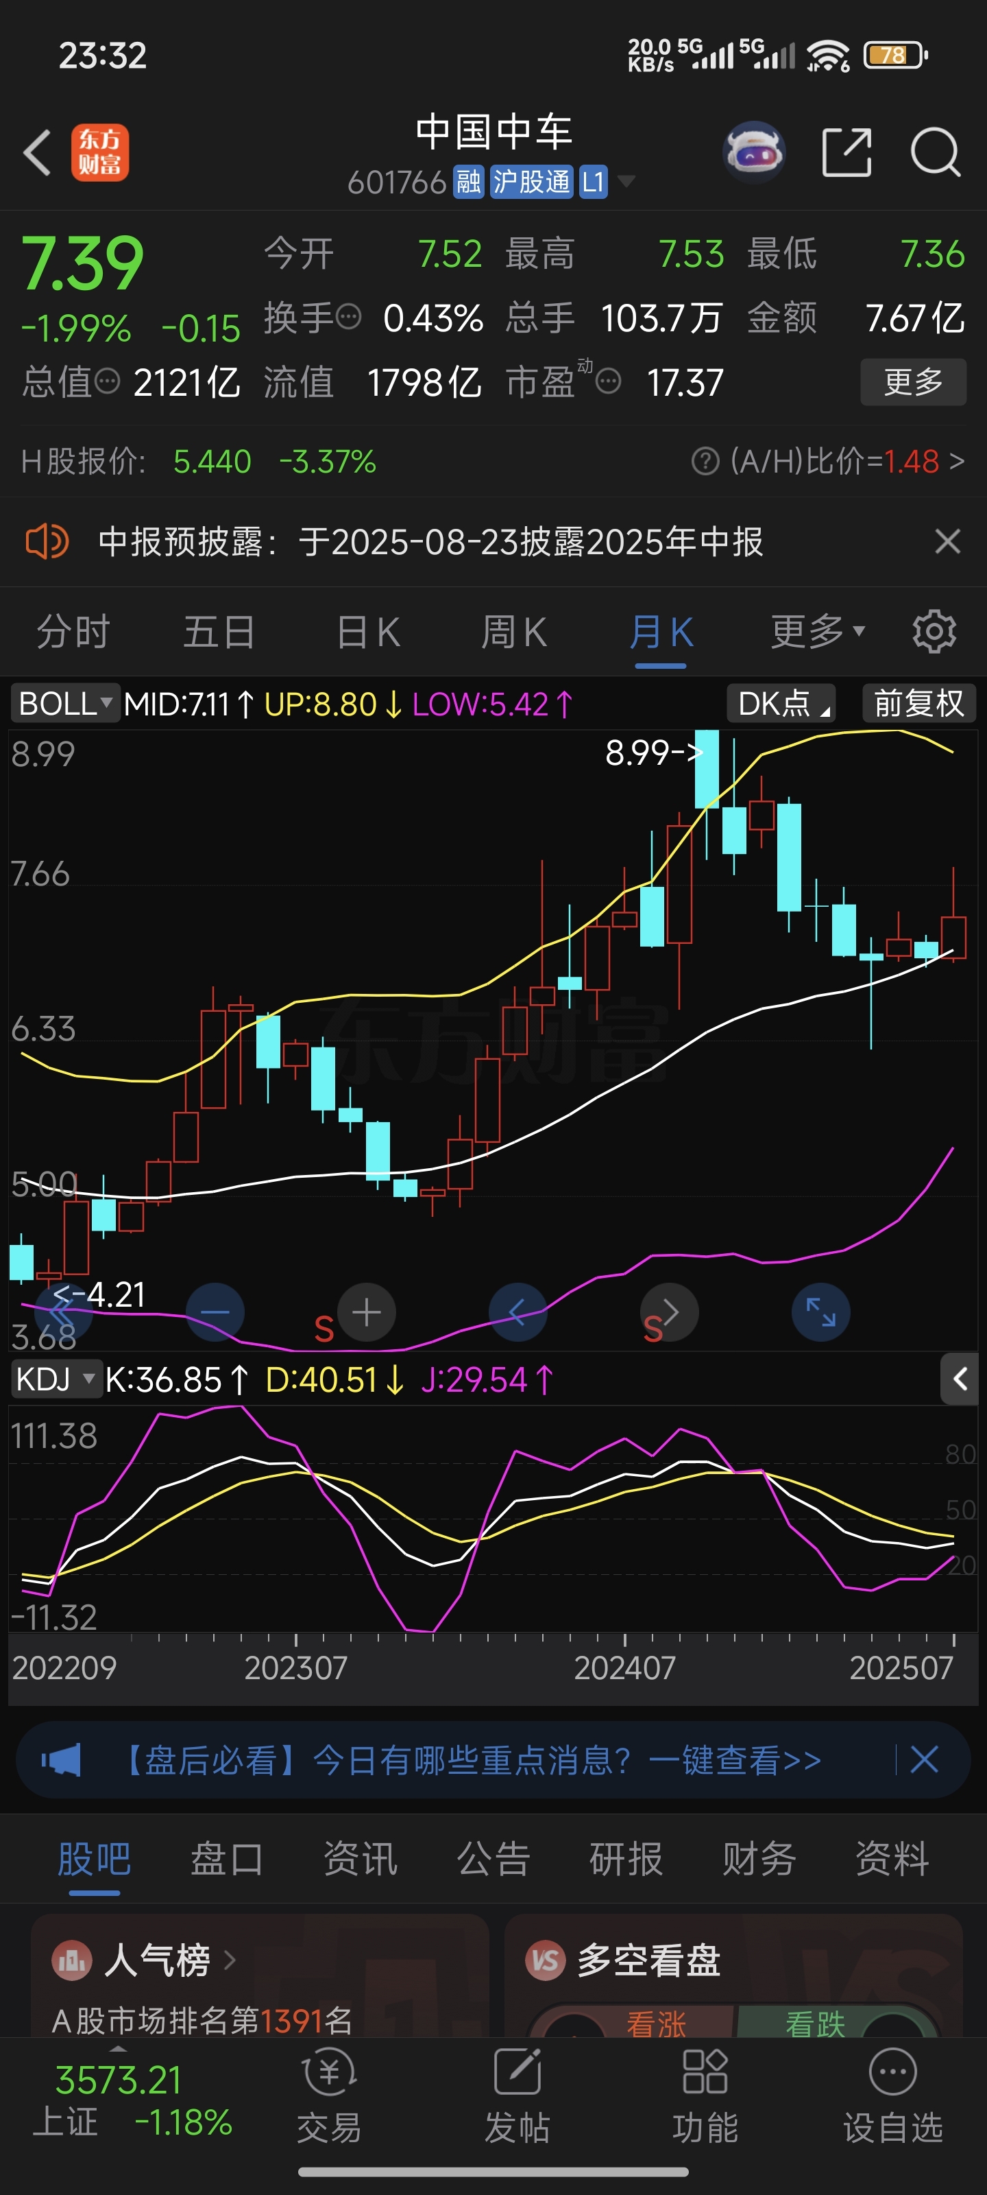Tap megaphone icon on 盘后必看 banner
Screen dimensions: 987x2195
coord(61,1760)
